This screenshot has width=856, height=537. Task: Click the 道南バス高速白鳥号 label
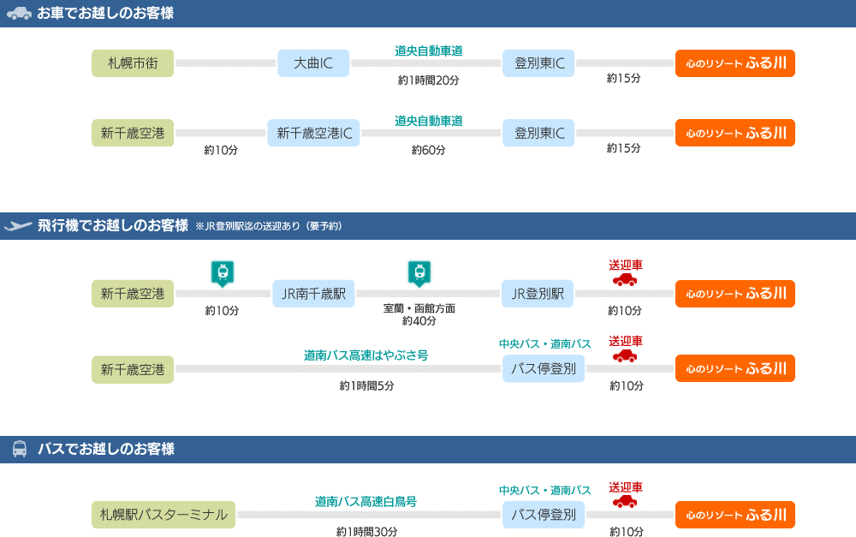[x=366, y=502]
